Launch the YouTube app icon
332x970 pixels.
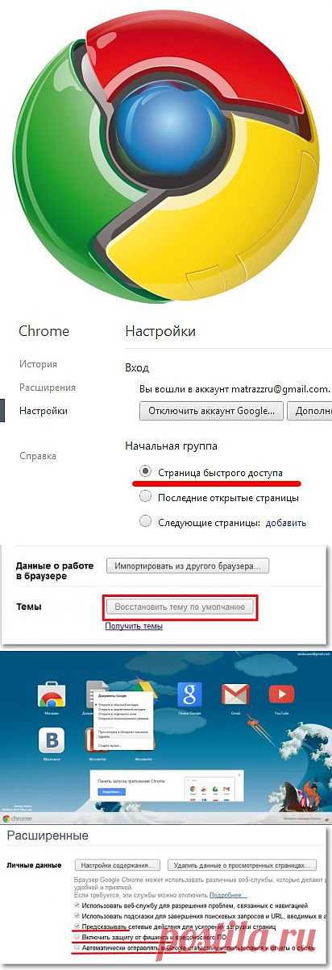click(281, 694)
